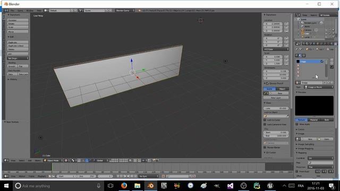
Task: Open the 3D view Select menu
Action: click(x=21, y=160)
